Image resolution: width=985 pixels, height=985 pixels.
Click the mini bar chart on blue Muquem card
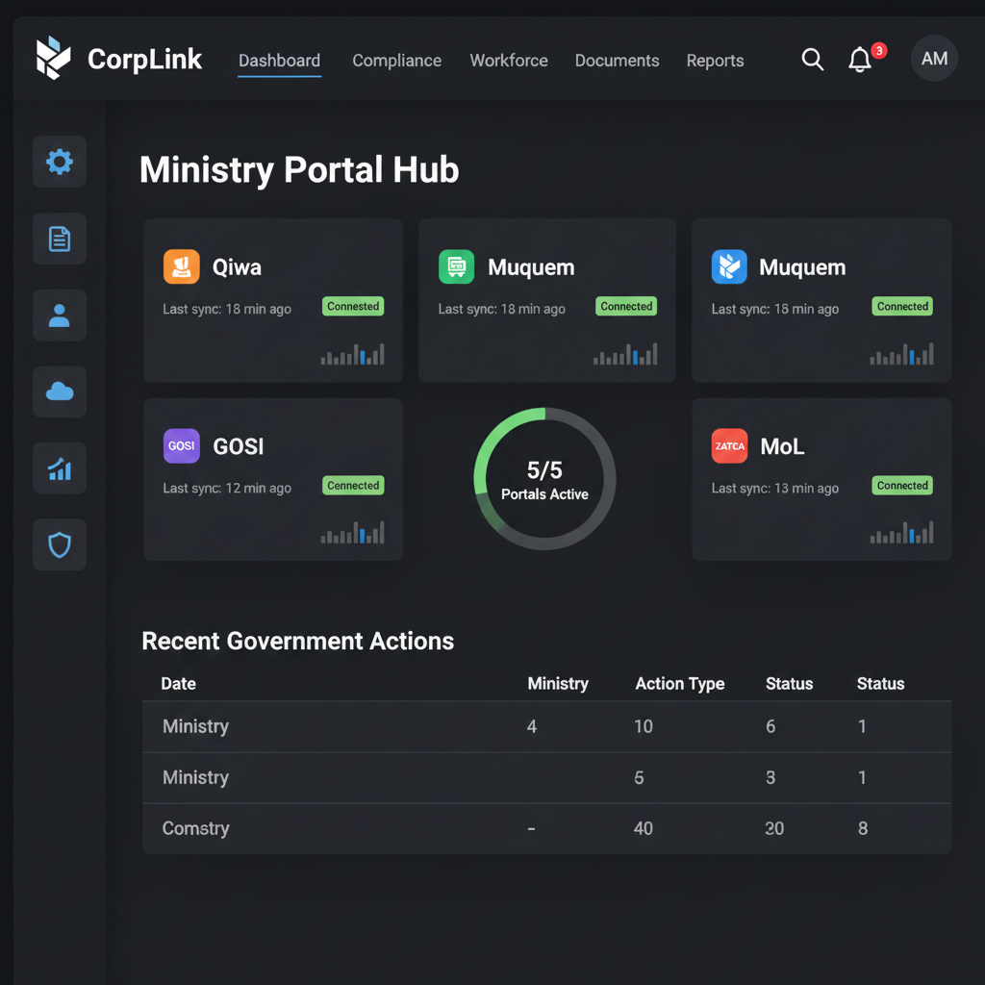pyautogui.click(x=901, y=354)
